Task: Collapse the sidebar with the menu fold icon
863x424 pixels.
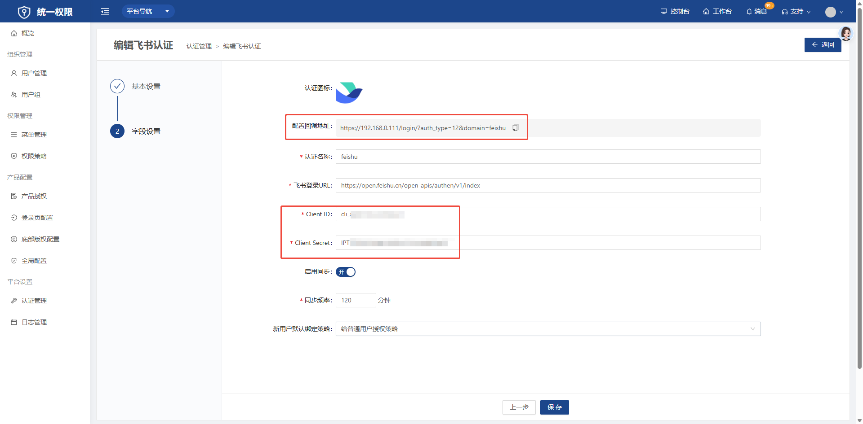Action: click(105, 12)
